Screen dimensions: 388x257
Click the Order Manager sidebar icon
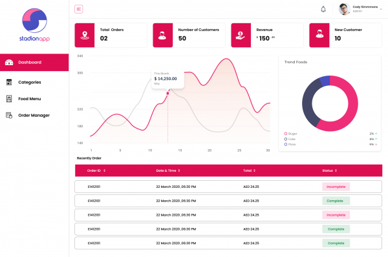(9, 115)
